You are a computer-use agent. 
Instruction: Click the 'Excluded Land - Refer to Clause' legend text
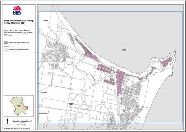(19, 42)
